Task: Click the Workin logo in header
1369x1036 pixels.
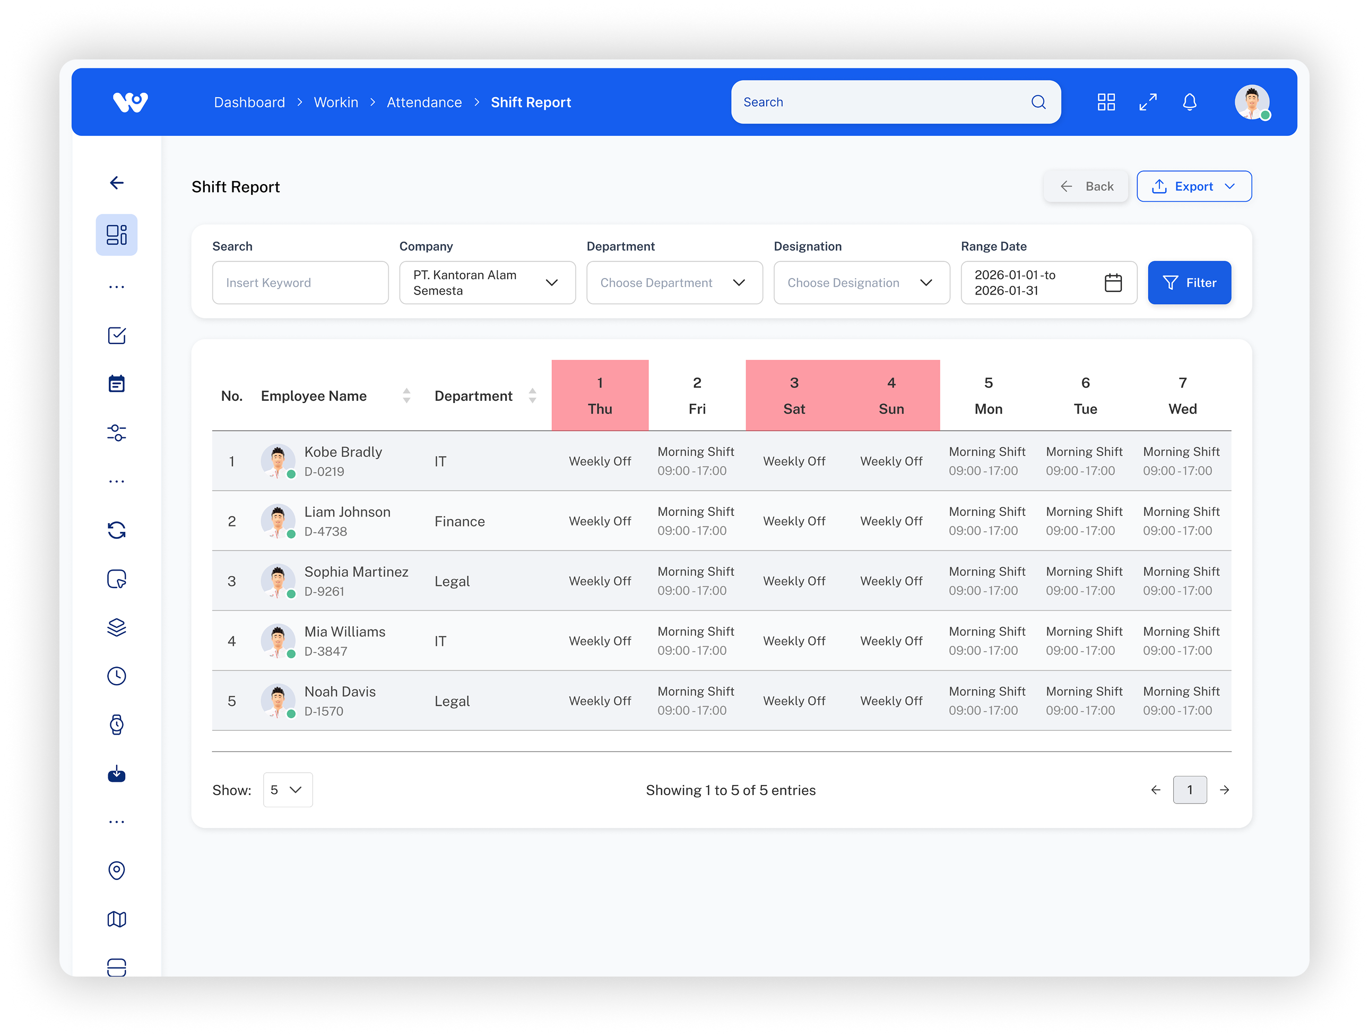Action: point(130,102)
